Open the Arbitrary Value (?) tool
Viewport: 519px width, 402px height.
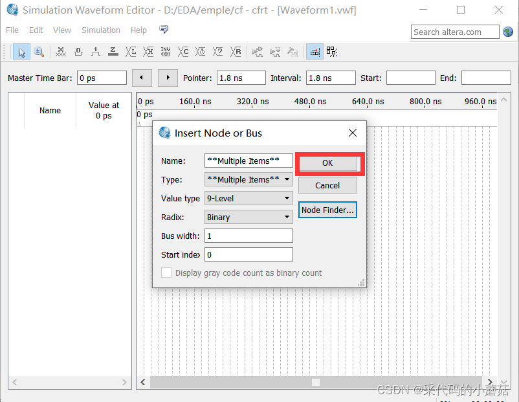point(217,52)
